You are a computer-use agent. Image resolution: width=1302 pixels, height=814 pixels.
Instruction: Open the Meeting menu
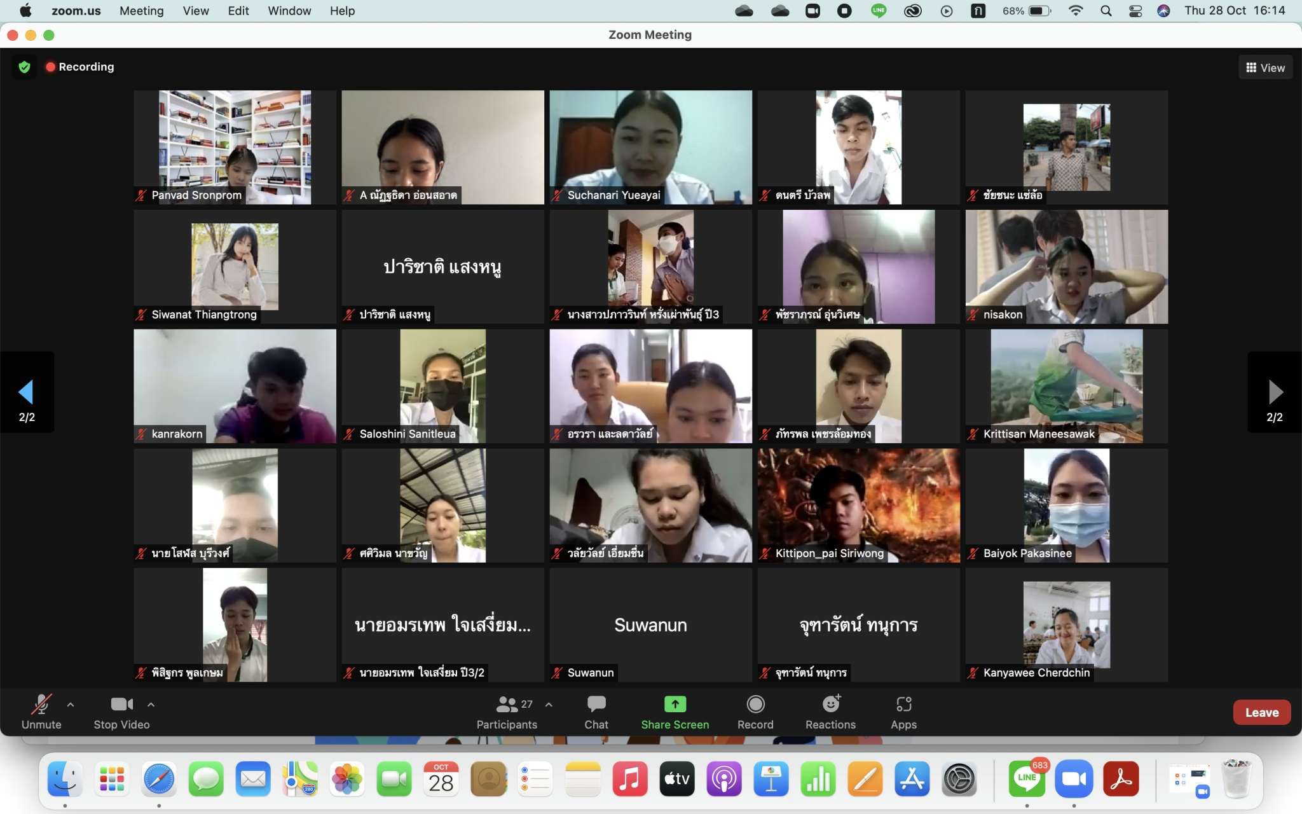click(141, 11)
